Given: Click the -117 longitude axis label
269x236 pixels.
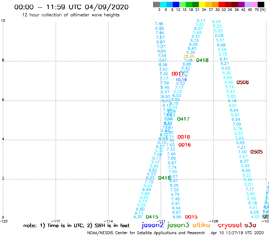Looking at the screenshot, I should [56, 221].
